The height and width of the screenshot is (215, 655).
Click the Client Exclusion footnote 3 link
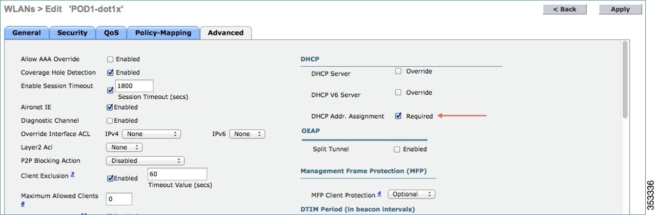coord(72,174)
